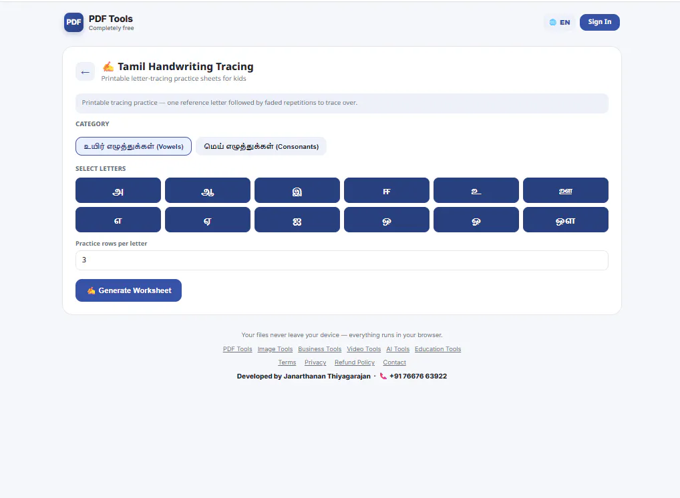Click the +91 76676 63922 phone number

coord(418,377)
